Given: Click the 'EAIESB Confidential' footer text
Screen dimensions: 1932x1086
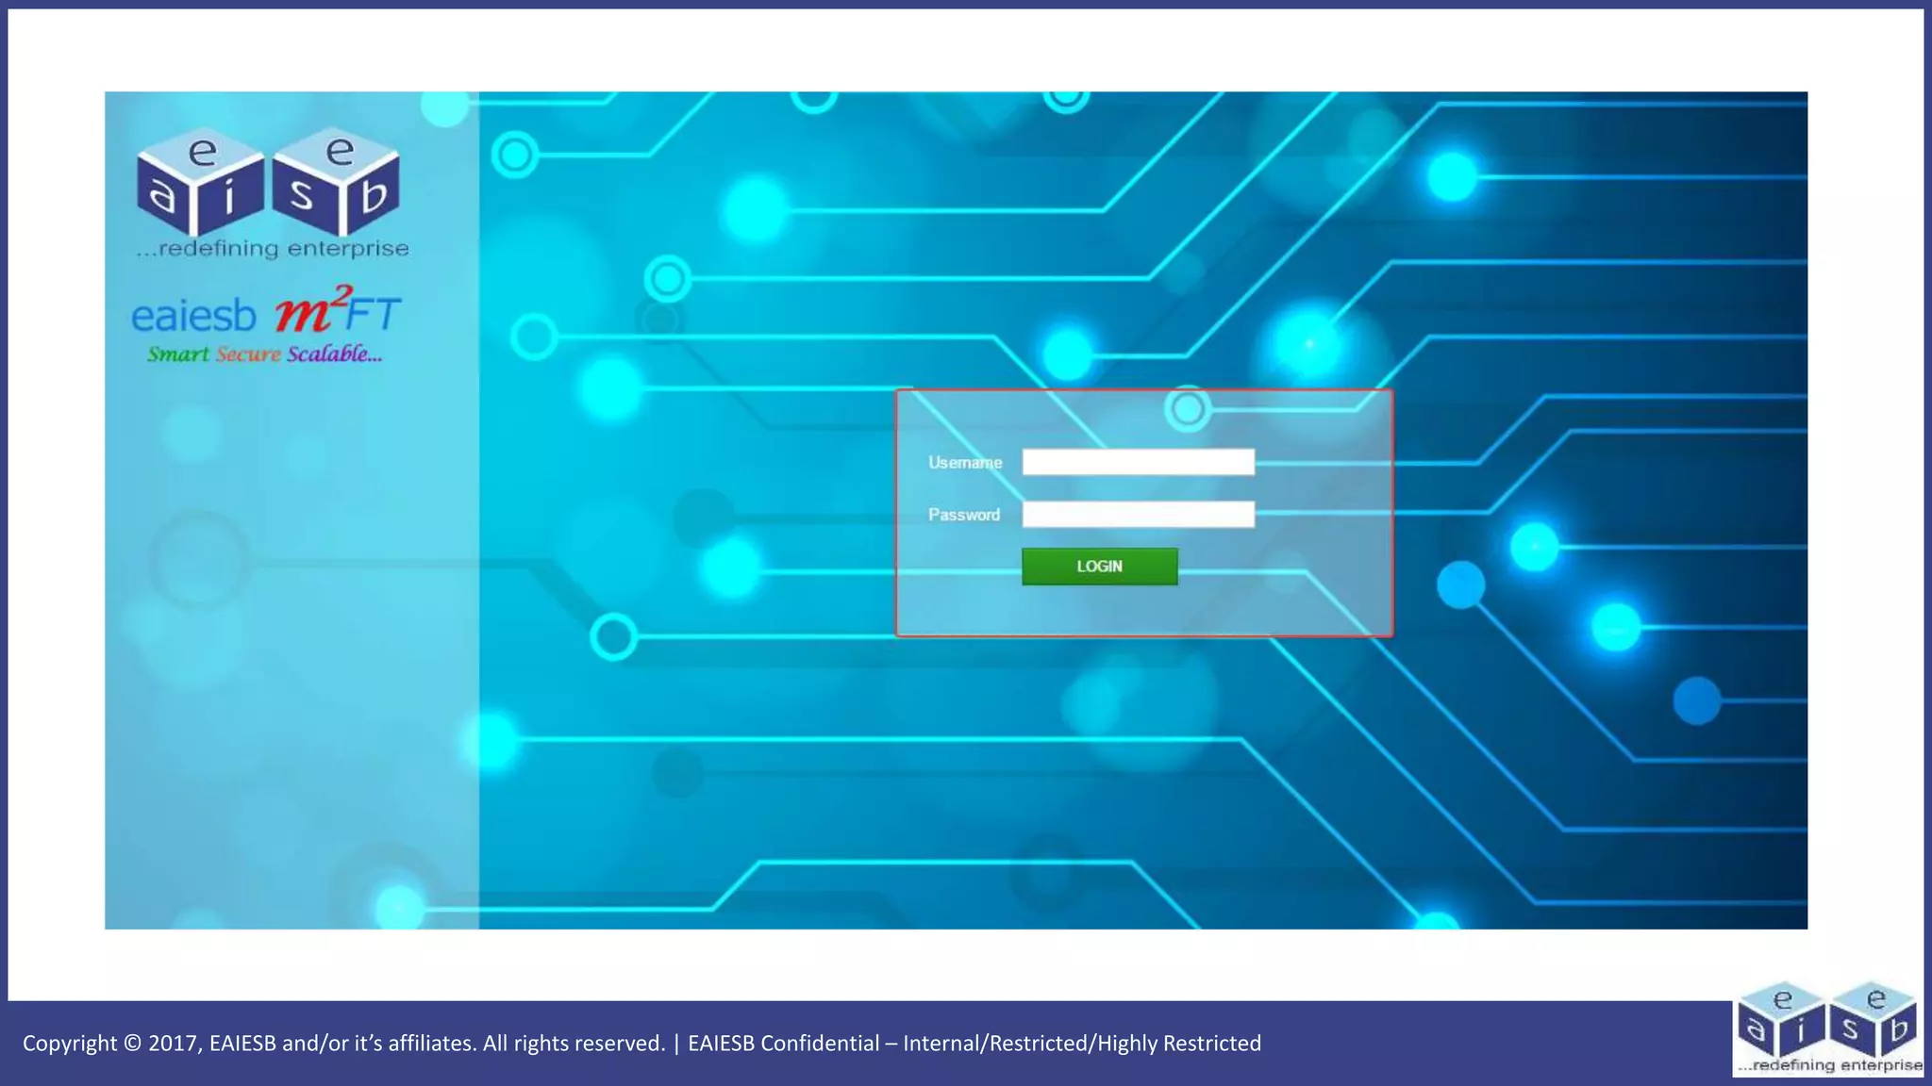Looking at the screenshot, I should point(783,1044).
